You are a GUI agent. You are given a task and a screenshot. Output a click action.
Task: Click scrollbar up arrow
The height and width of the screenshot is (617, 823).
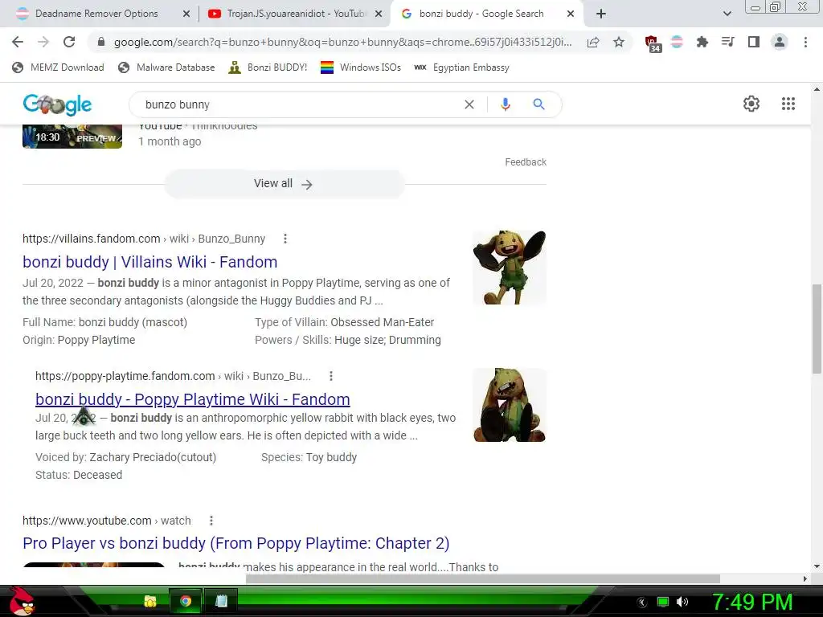point(817,89)
